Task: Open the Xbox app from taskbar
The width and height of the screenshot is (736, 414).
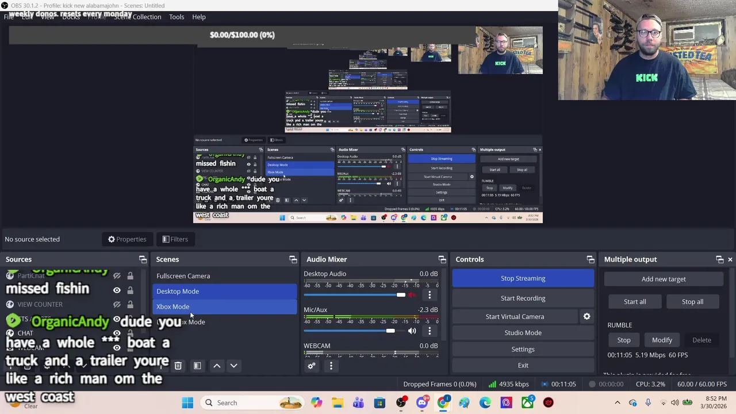Action: tap(527, 402)
